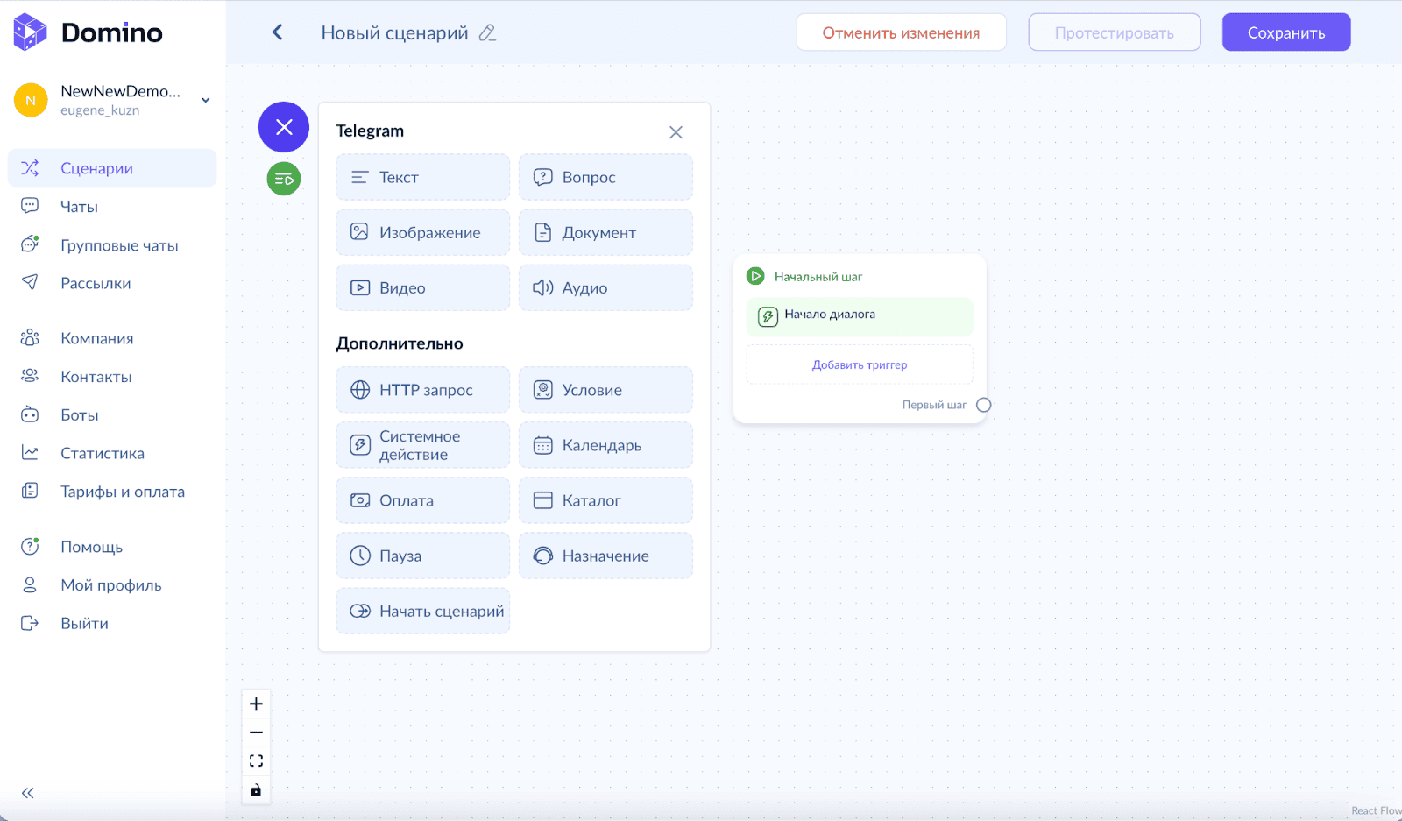Image resolution: width=1402 pixels, height=821 pixels.
Task: Click the green list round button
Action: pos(284,179)
